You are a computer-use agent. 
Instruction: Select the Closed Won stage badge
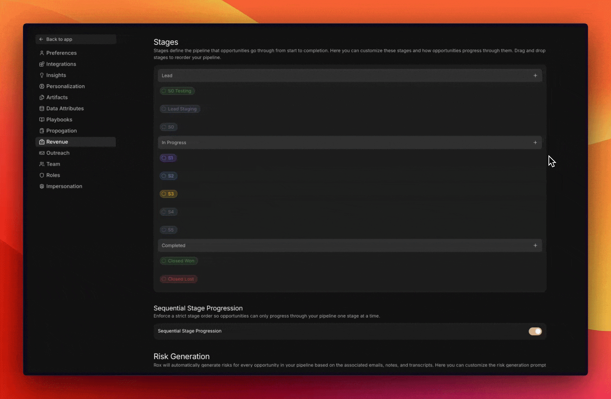point(179,261)
